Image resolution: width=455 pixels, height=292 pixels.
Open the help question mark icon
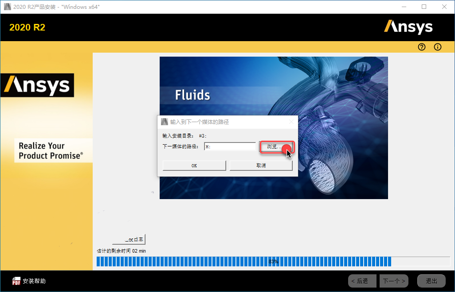[x=422, y=47]
